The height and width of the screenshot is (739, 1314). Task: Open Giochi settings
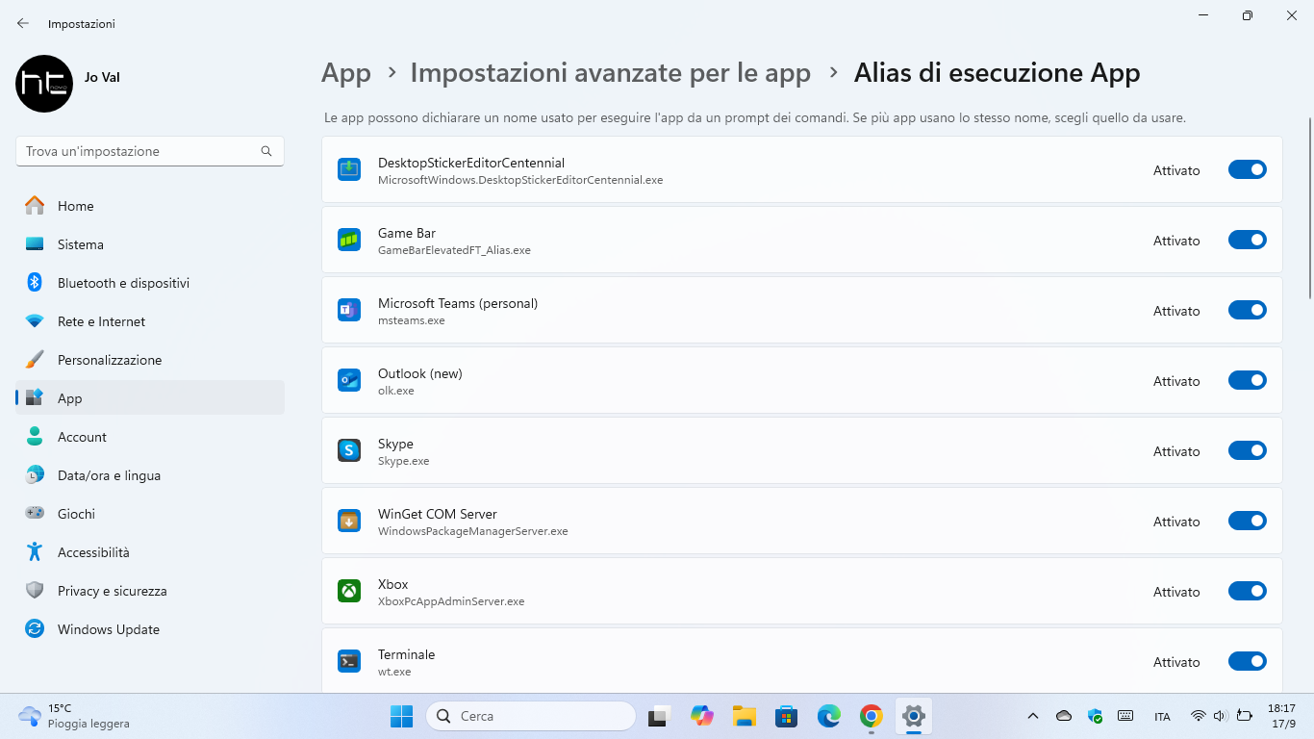click(150, 514)
